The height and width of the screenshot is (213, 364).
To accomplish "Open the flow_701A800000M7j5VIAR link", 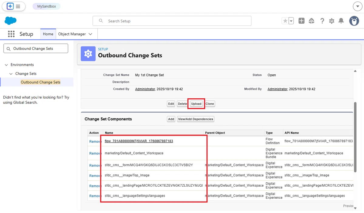I will (139, 141).
